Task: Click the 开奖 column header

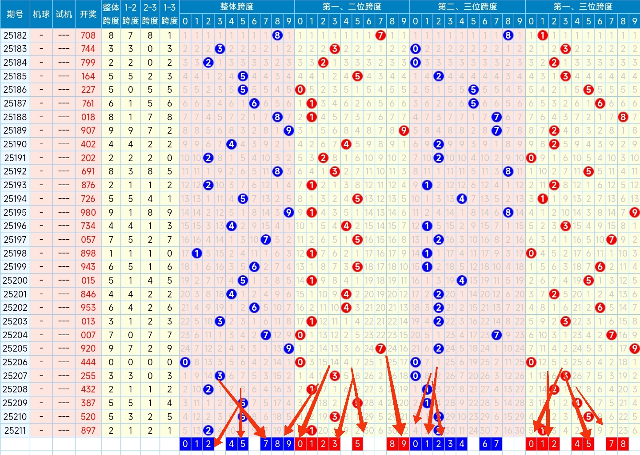Action: (x=88, y=14)
